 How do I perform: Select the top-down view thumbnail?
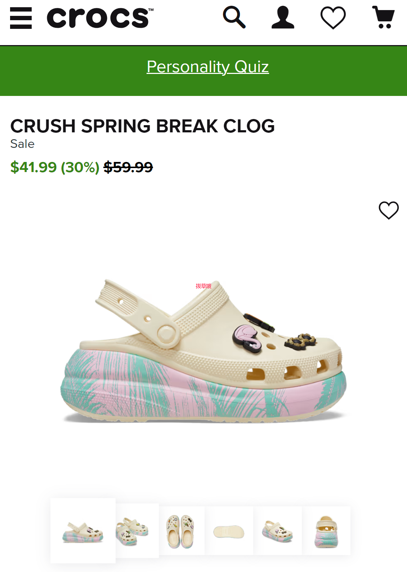coord(182,531)
